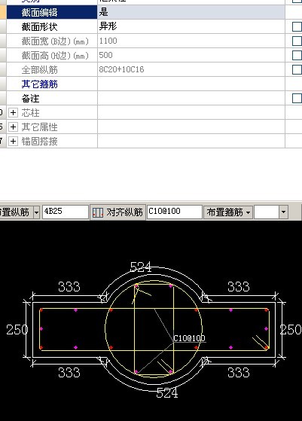Click the 截面形状 property label
This screenshot has height=421, width=302.
click(39, 27)
